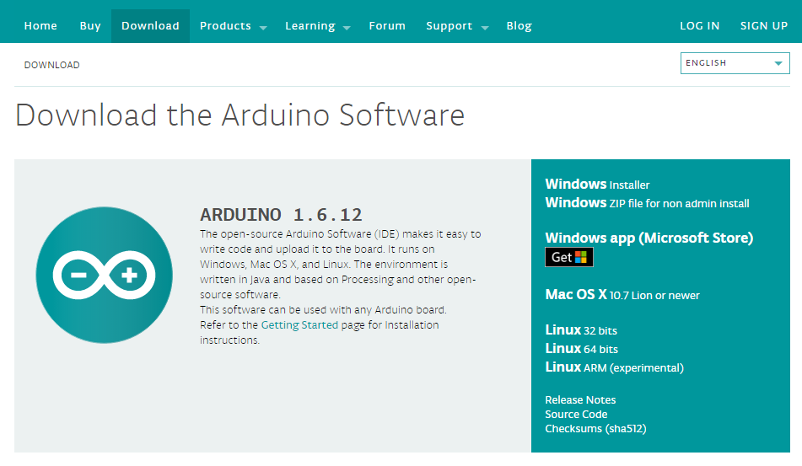Image resolution: width=802 pixels, height=466 pixels.
Task: Expand the Support dropdown menu
Action: click(457, 25)
